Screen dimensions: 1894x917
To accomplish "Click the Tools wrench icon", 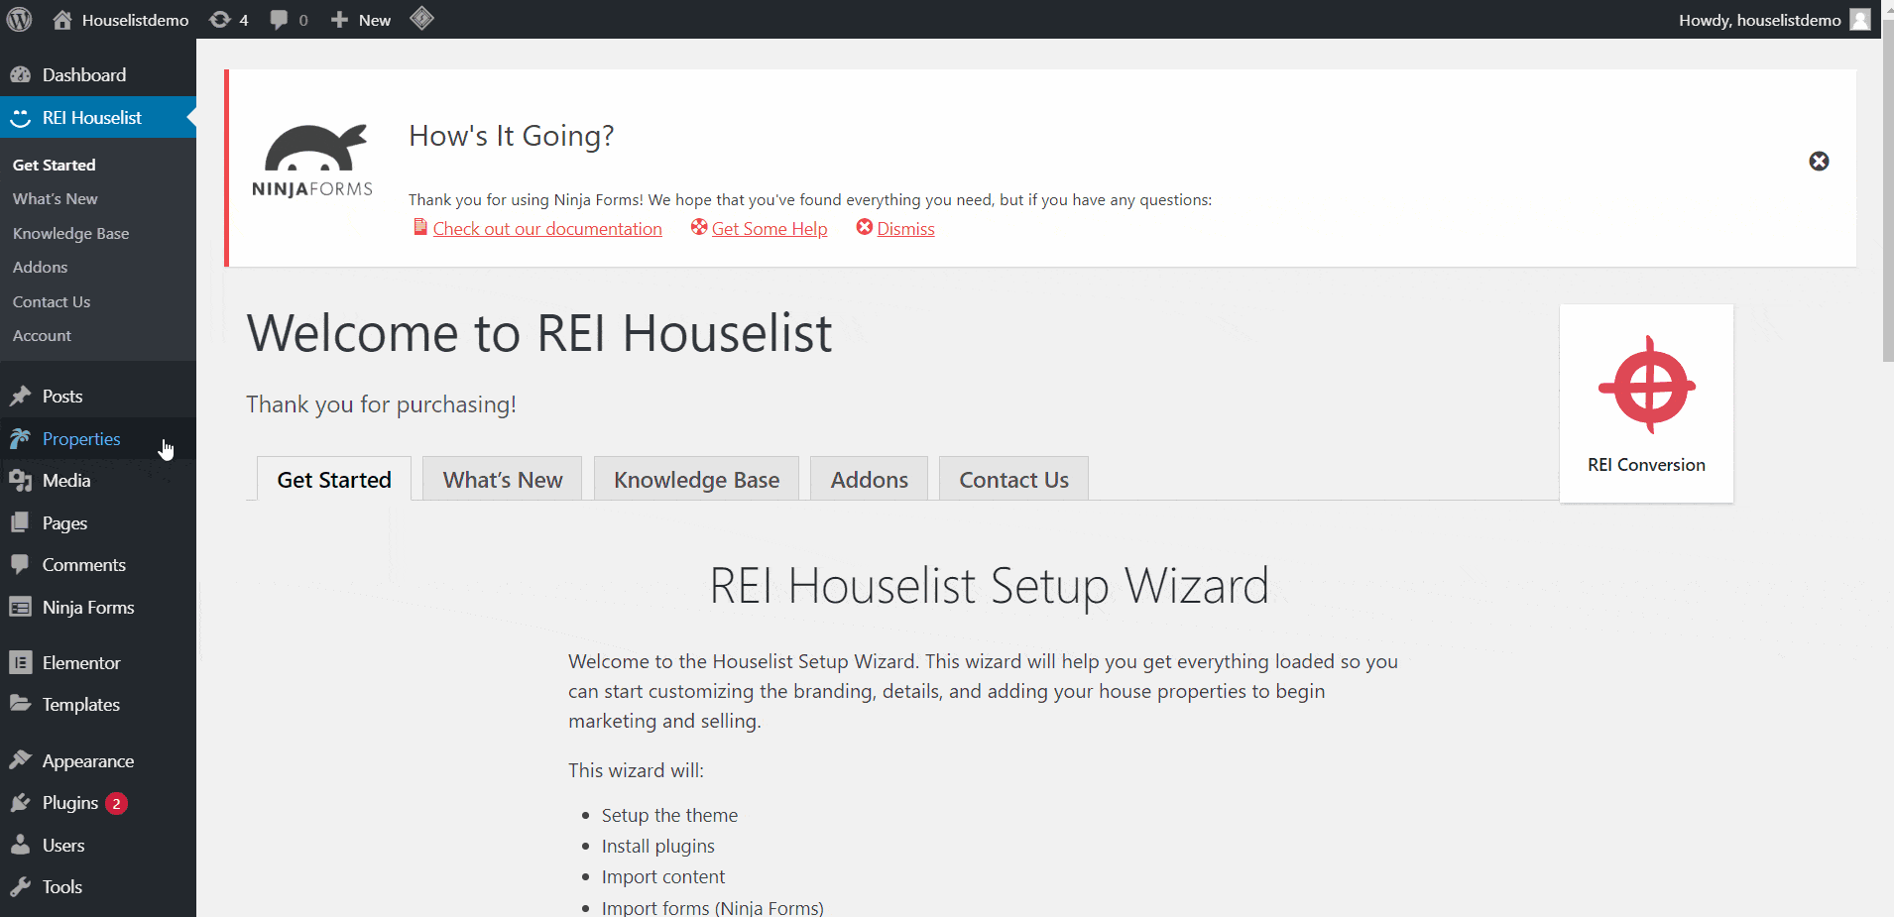I will [20, 886].
